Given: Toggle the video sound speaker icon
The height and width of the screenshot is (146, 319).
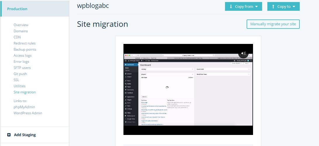Looking at the screenshot, I should [x=243, y=53].
